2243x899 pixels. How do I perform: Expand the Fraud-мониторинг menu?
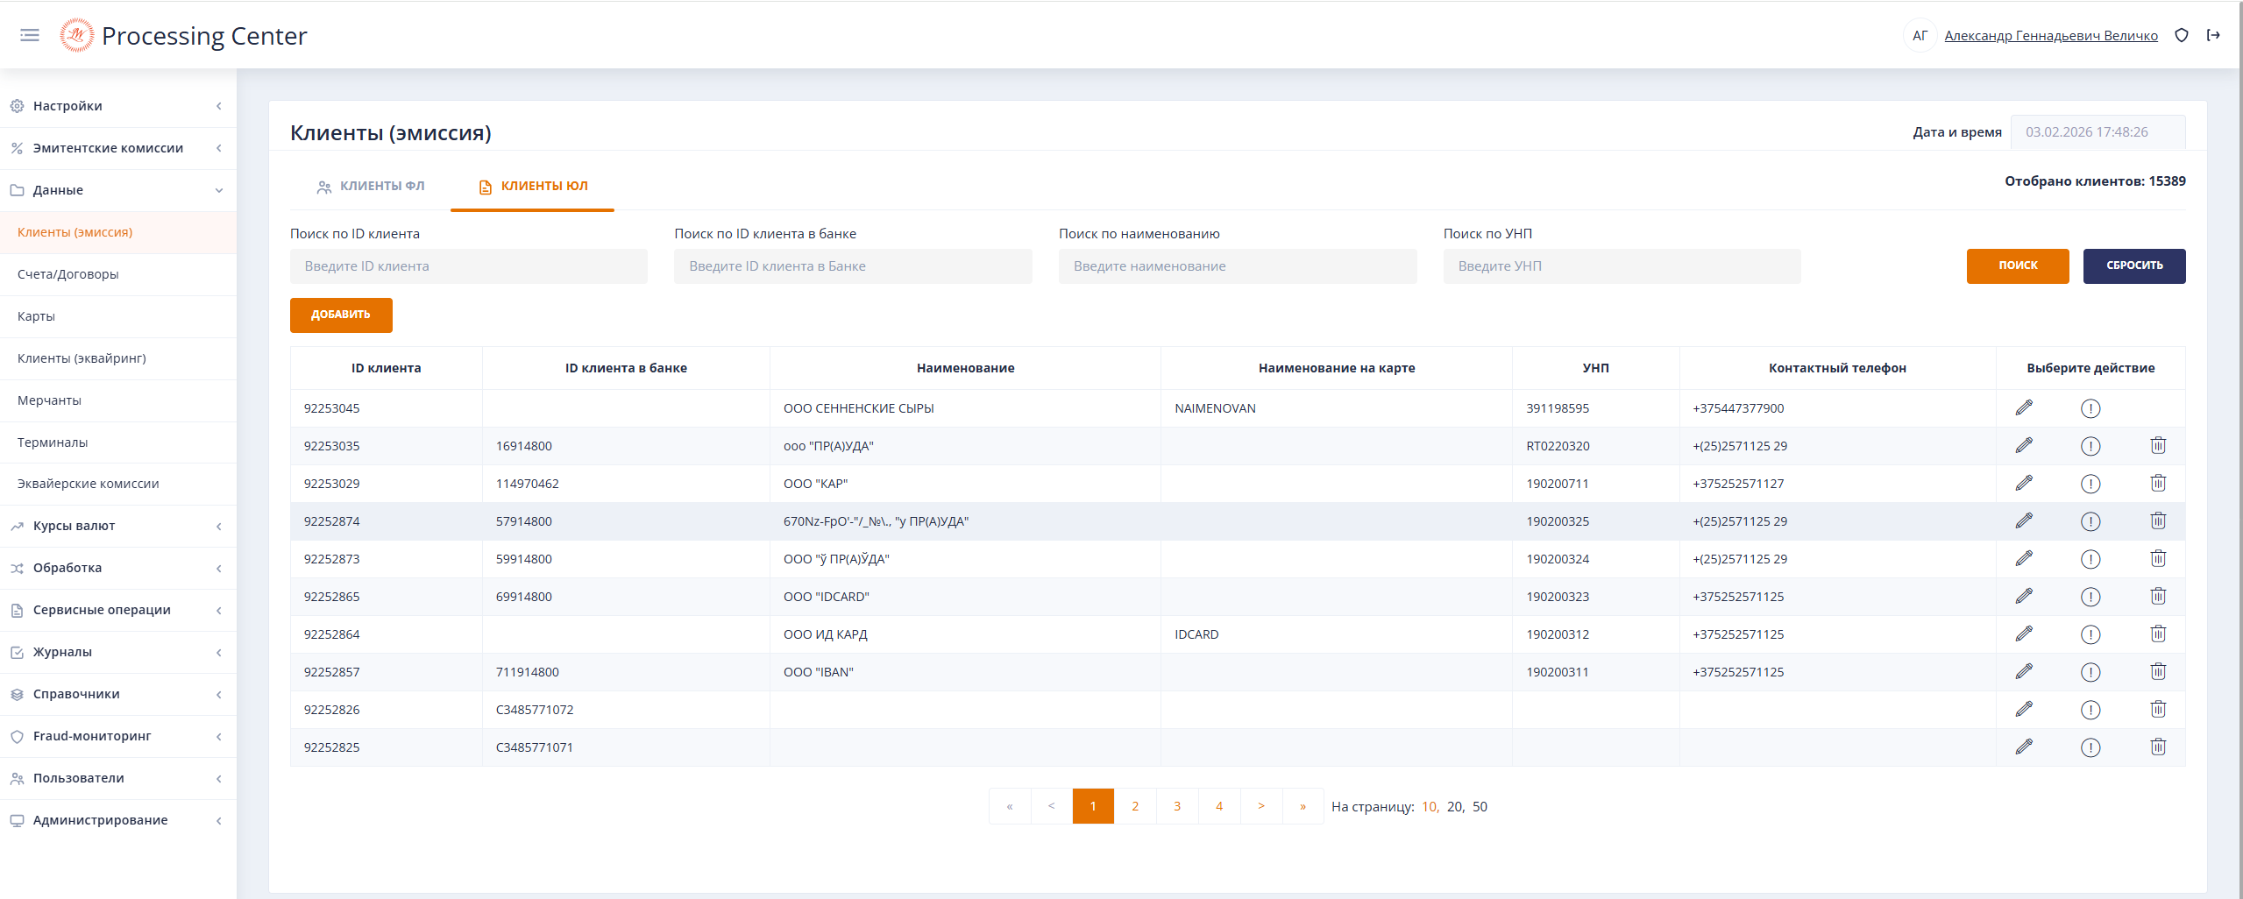pos(117,736)
